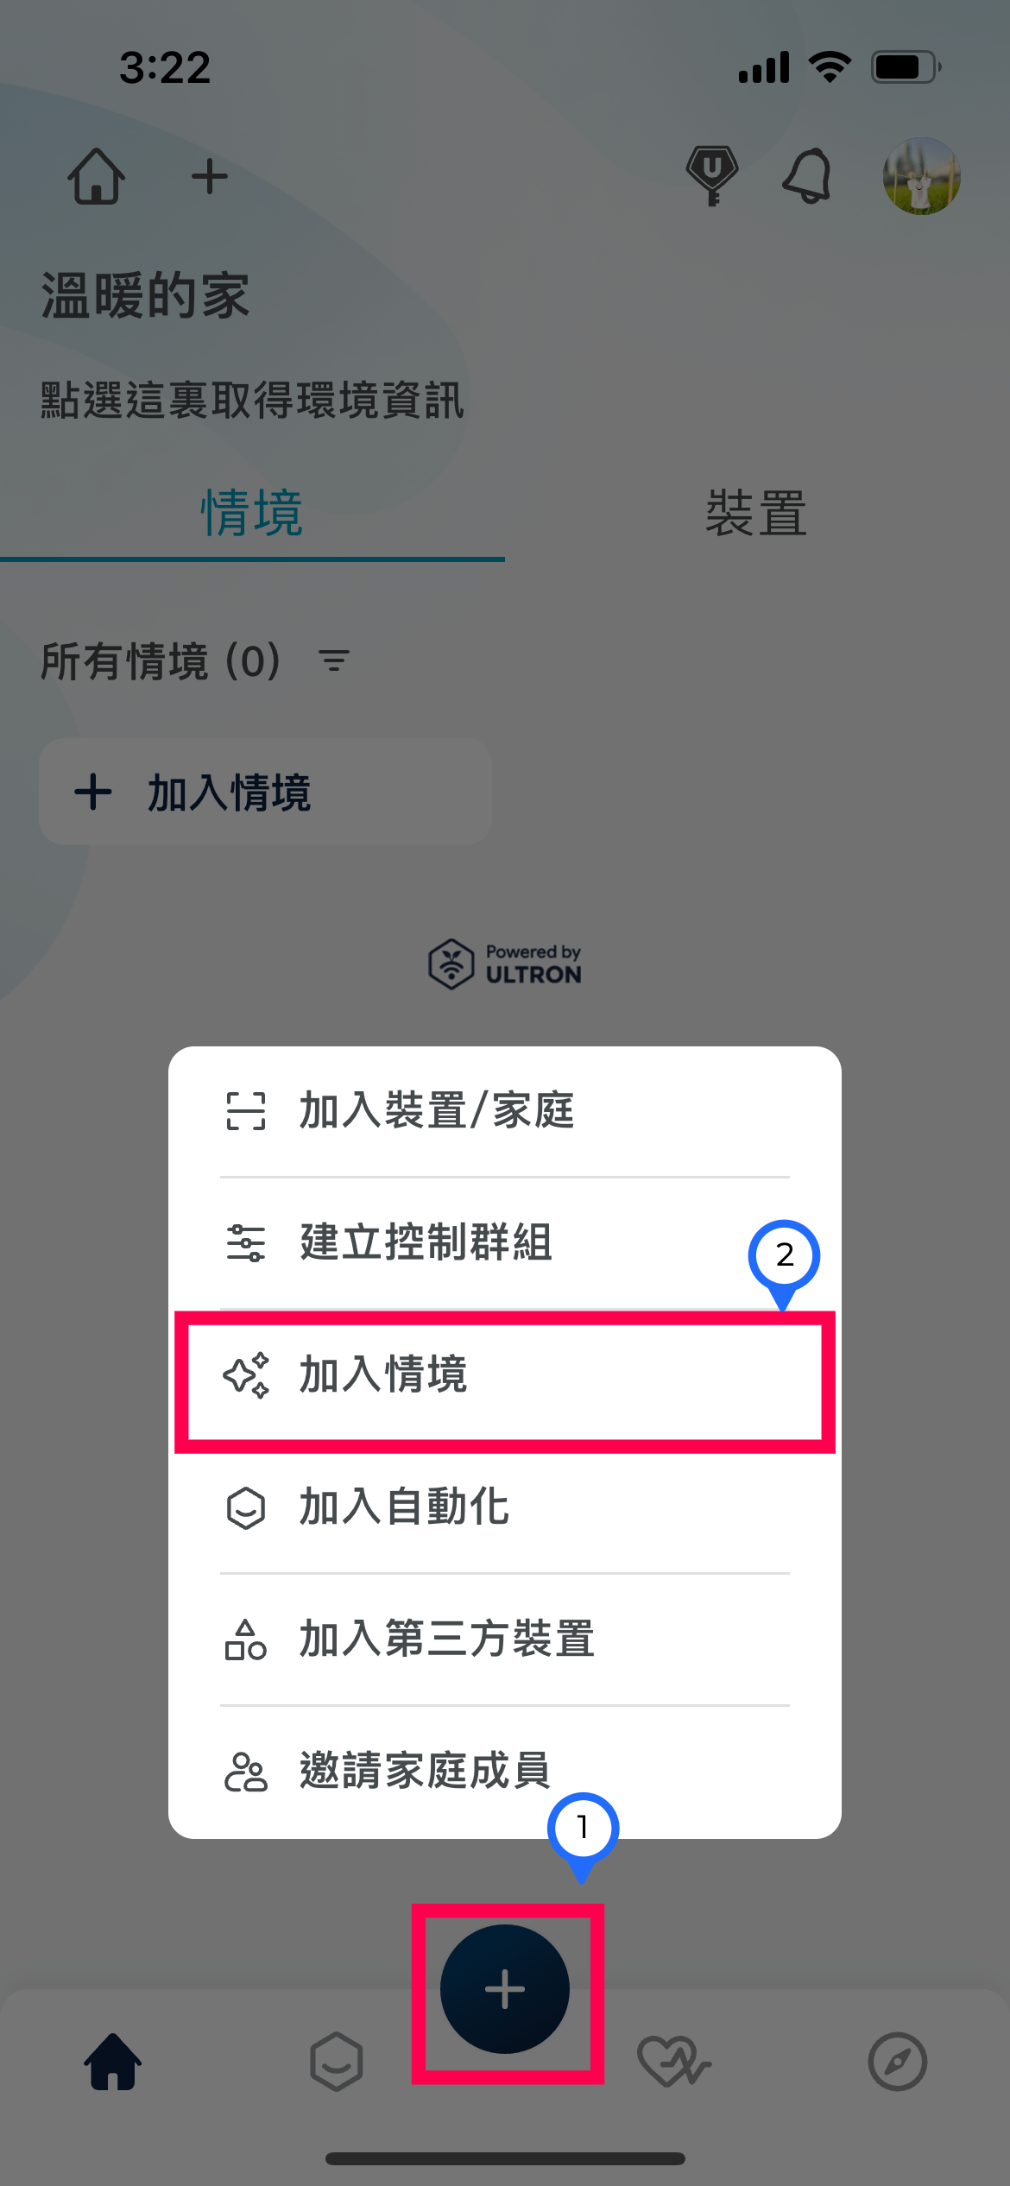Open the hexagon automation tab in bottom bar
Screen dimensions: 1010x2186
pos(337,2062)
